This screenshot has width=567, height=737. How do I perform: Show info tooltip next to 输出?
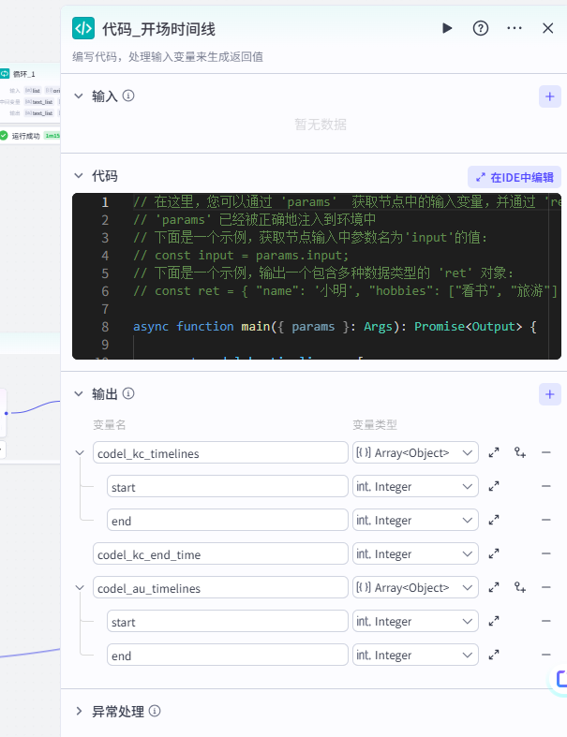128,393
